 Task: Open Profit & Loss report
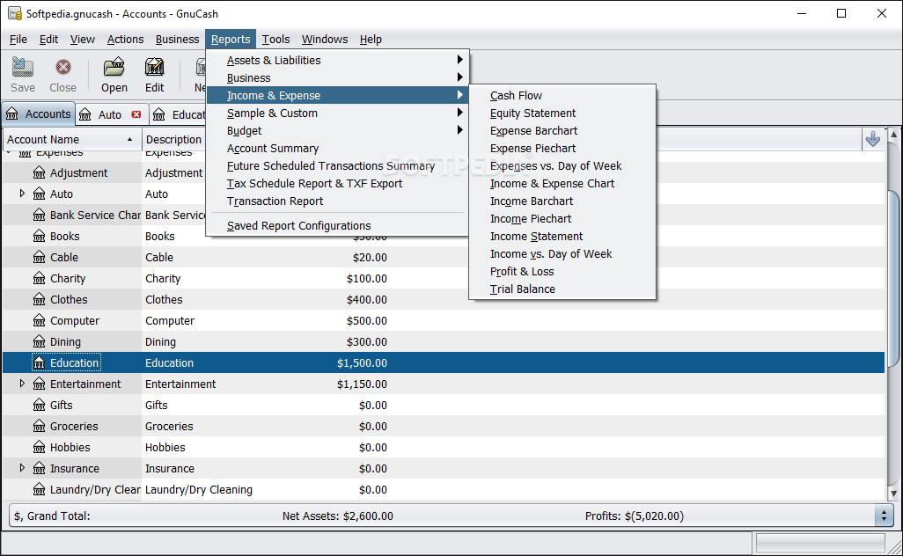click(x=562, y=272)
